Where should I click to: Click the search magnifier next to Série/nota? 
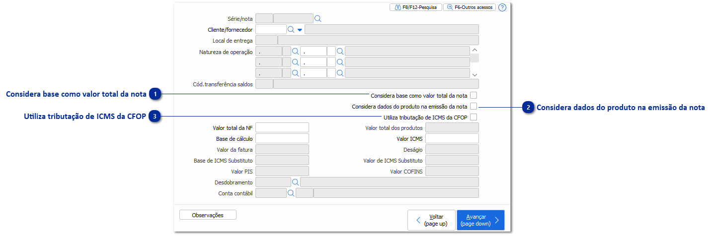click(x=318, y=19)
